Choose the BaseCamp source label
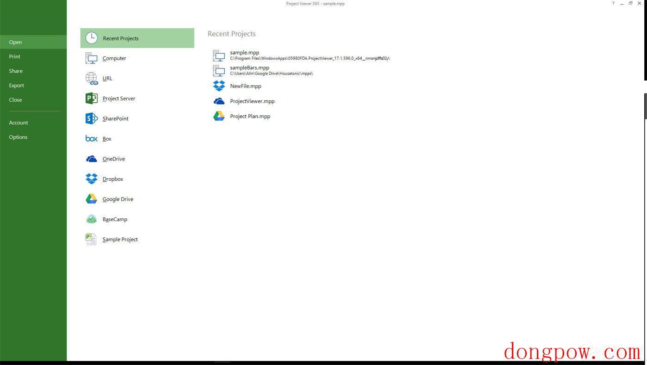The image size is (647, 365). 115,219
